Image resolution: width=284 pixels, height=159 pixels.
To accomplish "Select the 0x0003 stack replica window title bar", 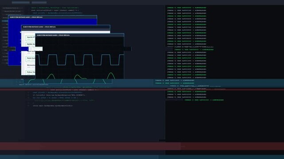I will coord(80,35).
